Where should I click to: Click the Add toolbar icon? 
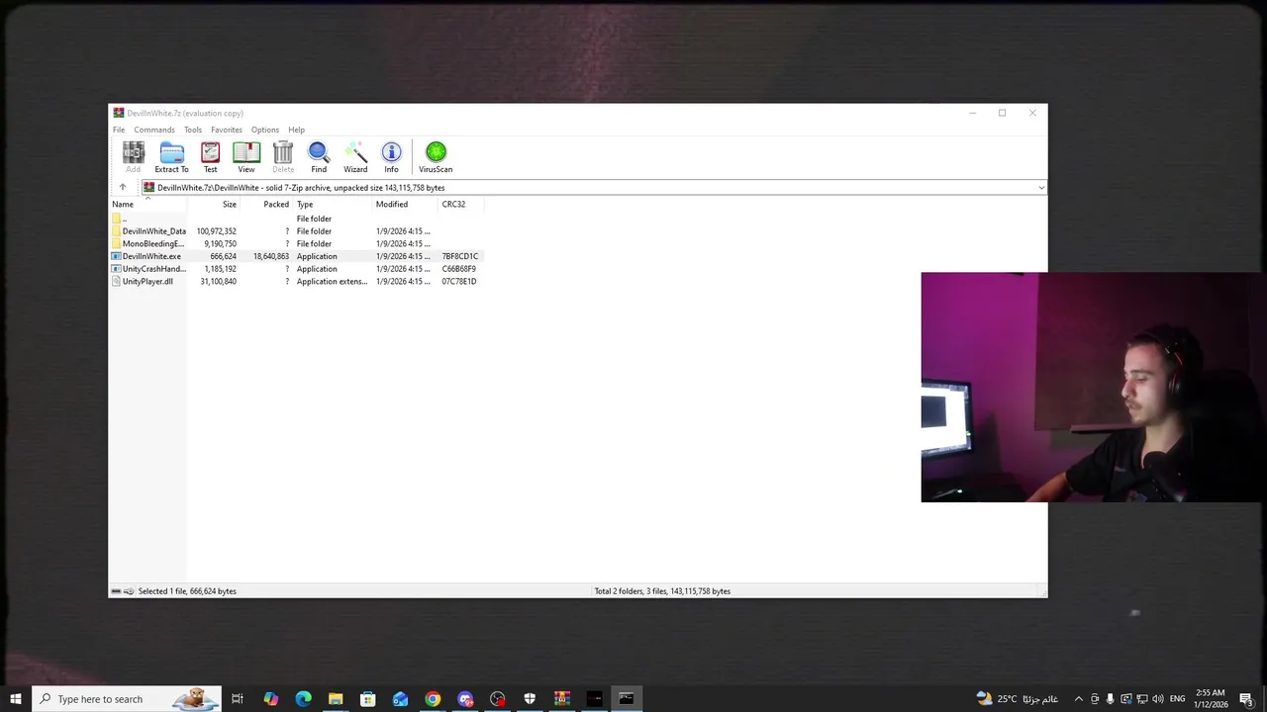[133, 156]
